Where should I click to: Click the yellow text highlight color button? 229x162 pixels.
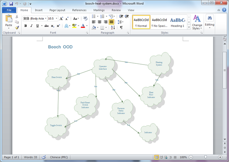click(x=74, y=26)
